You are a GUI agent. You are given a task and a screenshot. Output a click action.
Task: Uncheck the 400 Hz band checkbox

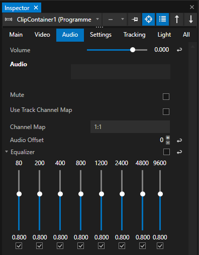[60, 246]
